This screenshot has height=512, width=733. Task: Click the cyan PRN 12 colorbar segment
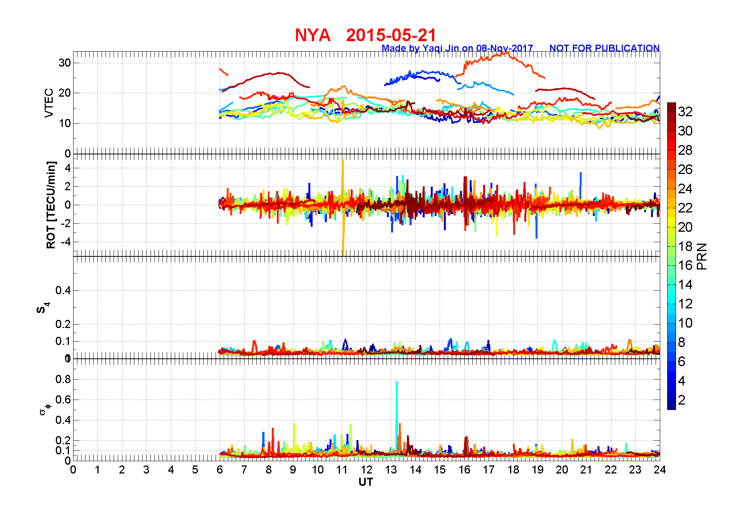click(671, 299)
